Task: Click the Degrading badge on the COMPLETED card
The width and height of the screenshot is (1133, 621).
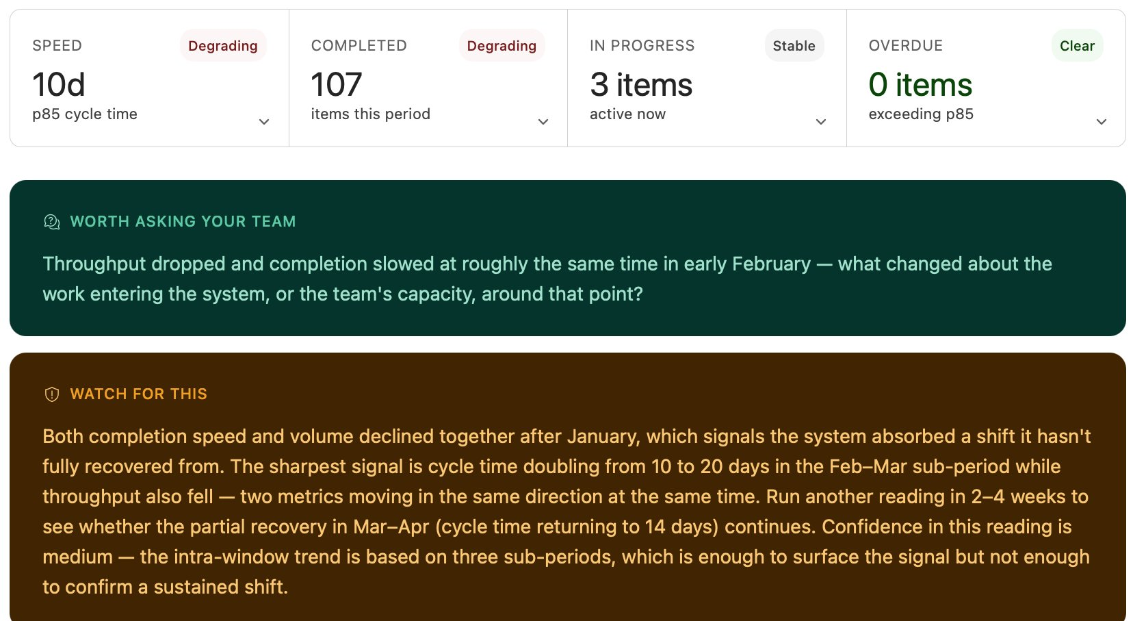Action: [x=502, y=46]
